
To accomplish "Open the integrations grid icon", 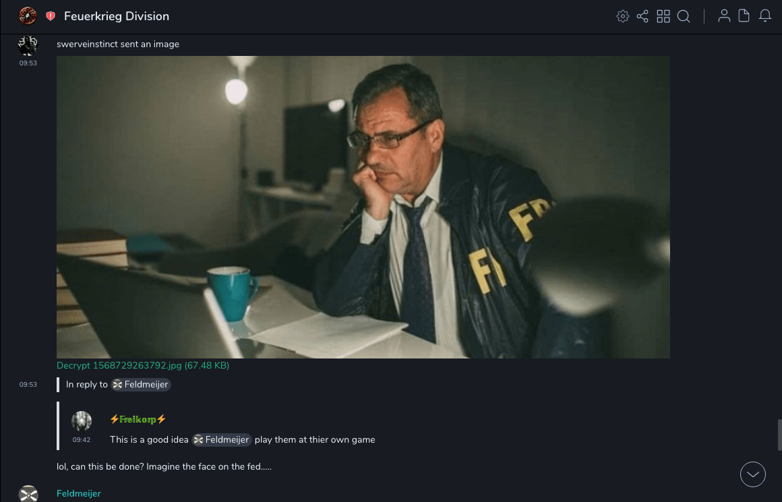I will pyautogui.click(x=663, y=16).
